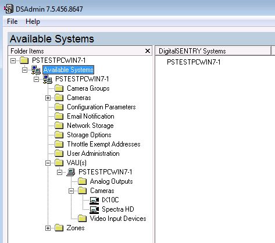Click the Configuration Parameters folder icon
The height and width of the screenshot is (243, 275).
coord(59,107)
